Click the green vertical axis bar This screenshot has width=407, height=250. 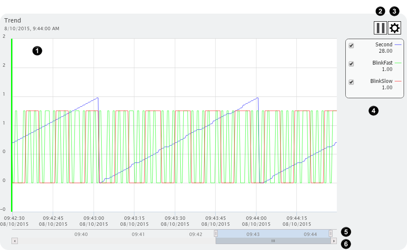pos(12,123)
